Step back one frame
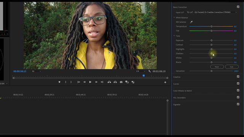 coord(84,82)
